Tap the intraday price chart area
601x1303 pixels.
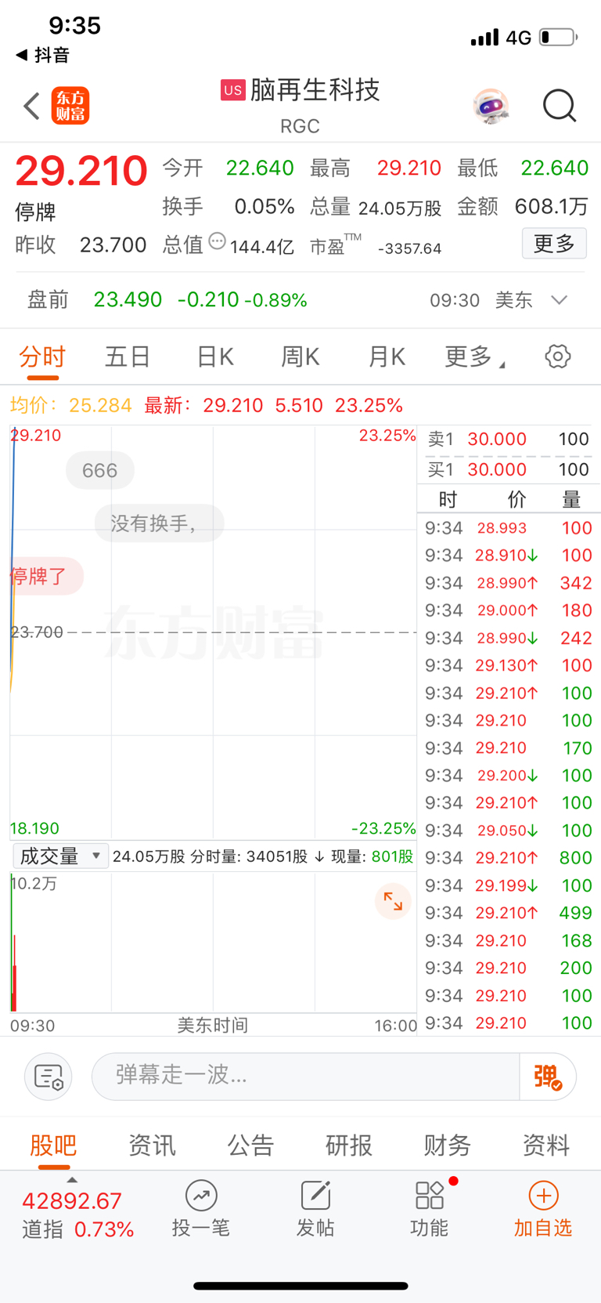(x=213, y=632)
